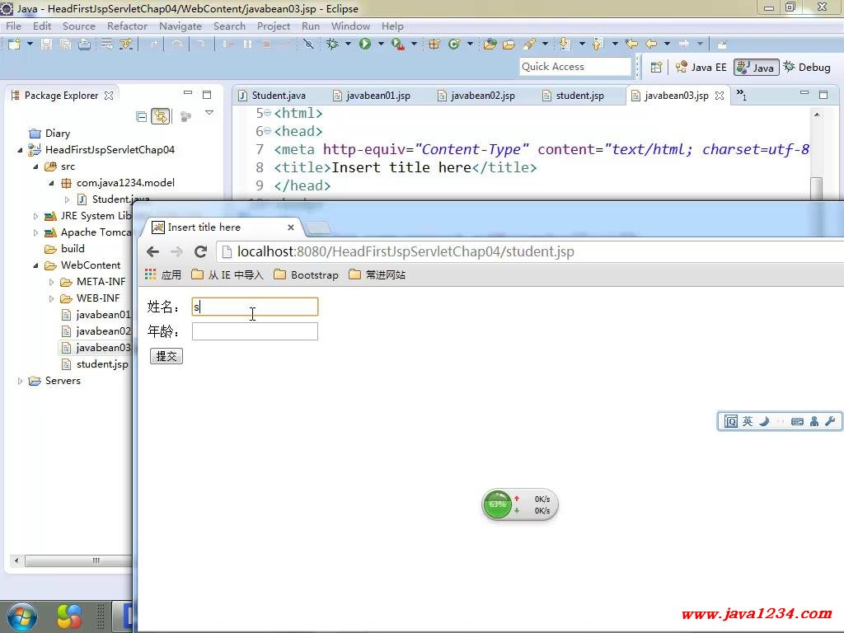Expand the Servers project node
This screenshot has height=633, width=844.
click(21, 381)
